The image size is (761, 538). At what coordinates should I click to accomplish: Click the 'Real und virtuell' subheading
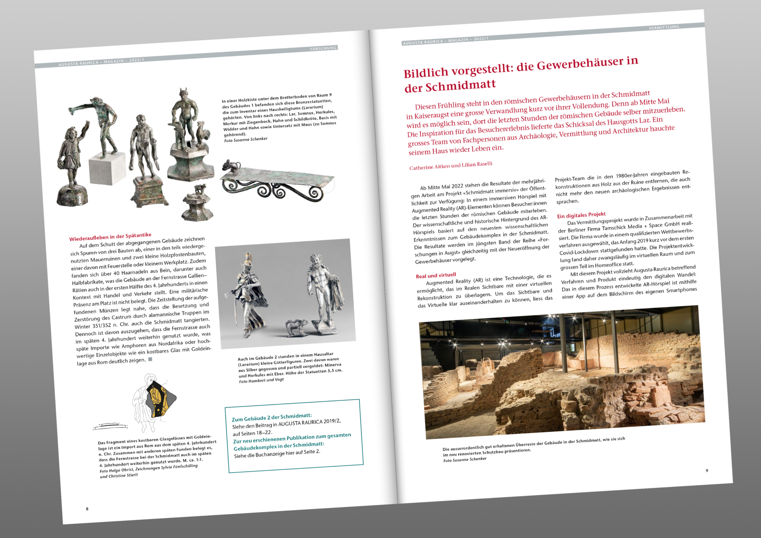point(436,275)
